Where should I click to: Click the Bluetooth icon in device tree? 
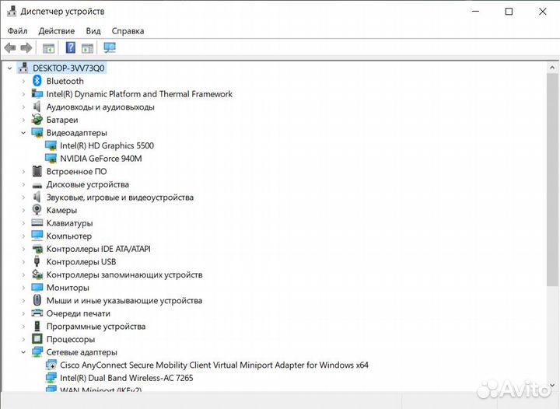[37, 81]
